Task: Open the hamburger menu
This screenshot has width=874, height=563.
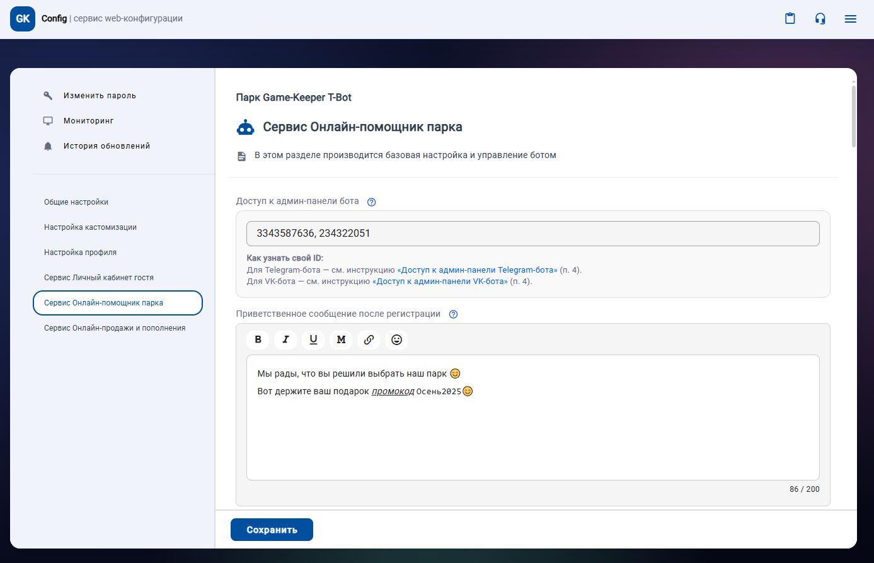Action: 850,19
